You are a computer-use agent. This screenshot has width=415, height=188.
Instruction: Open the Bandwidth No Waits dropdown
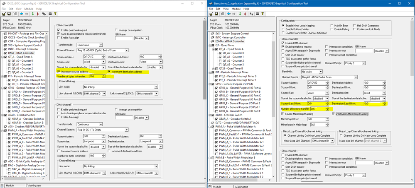click(x=312, y=72)
